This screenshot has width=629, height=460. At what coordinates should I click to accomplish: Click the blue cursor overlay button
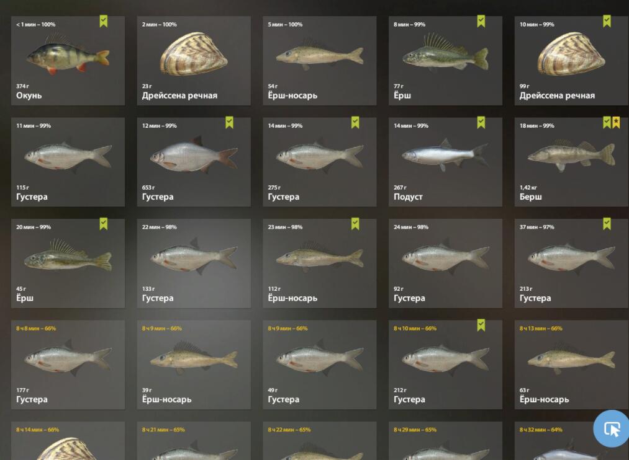click(x=612, y=429)
